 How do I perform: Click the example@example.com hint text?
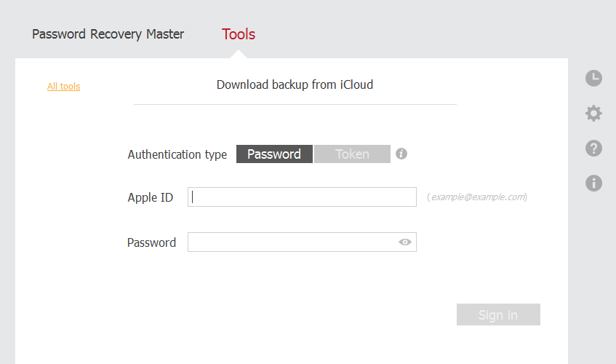pyautogui.click(x=477, y=197)
